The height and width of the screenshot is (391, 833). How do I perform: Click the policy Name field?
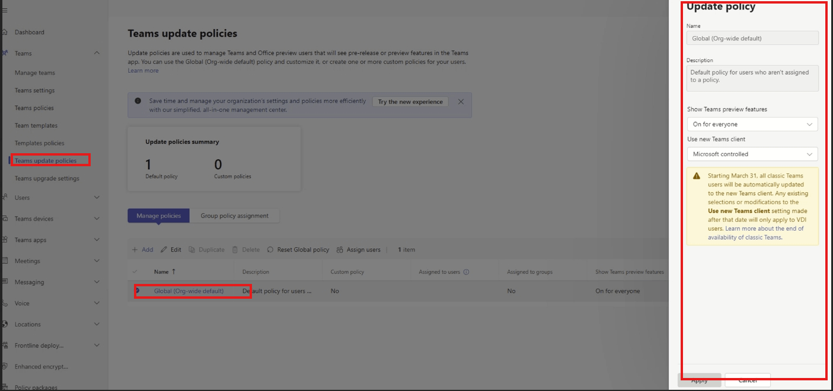point(752,38)
